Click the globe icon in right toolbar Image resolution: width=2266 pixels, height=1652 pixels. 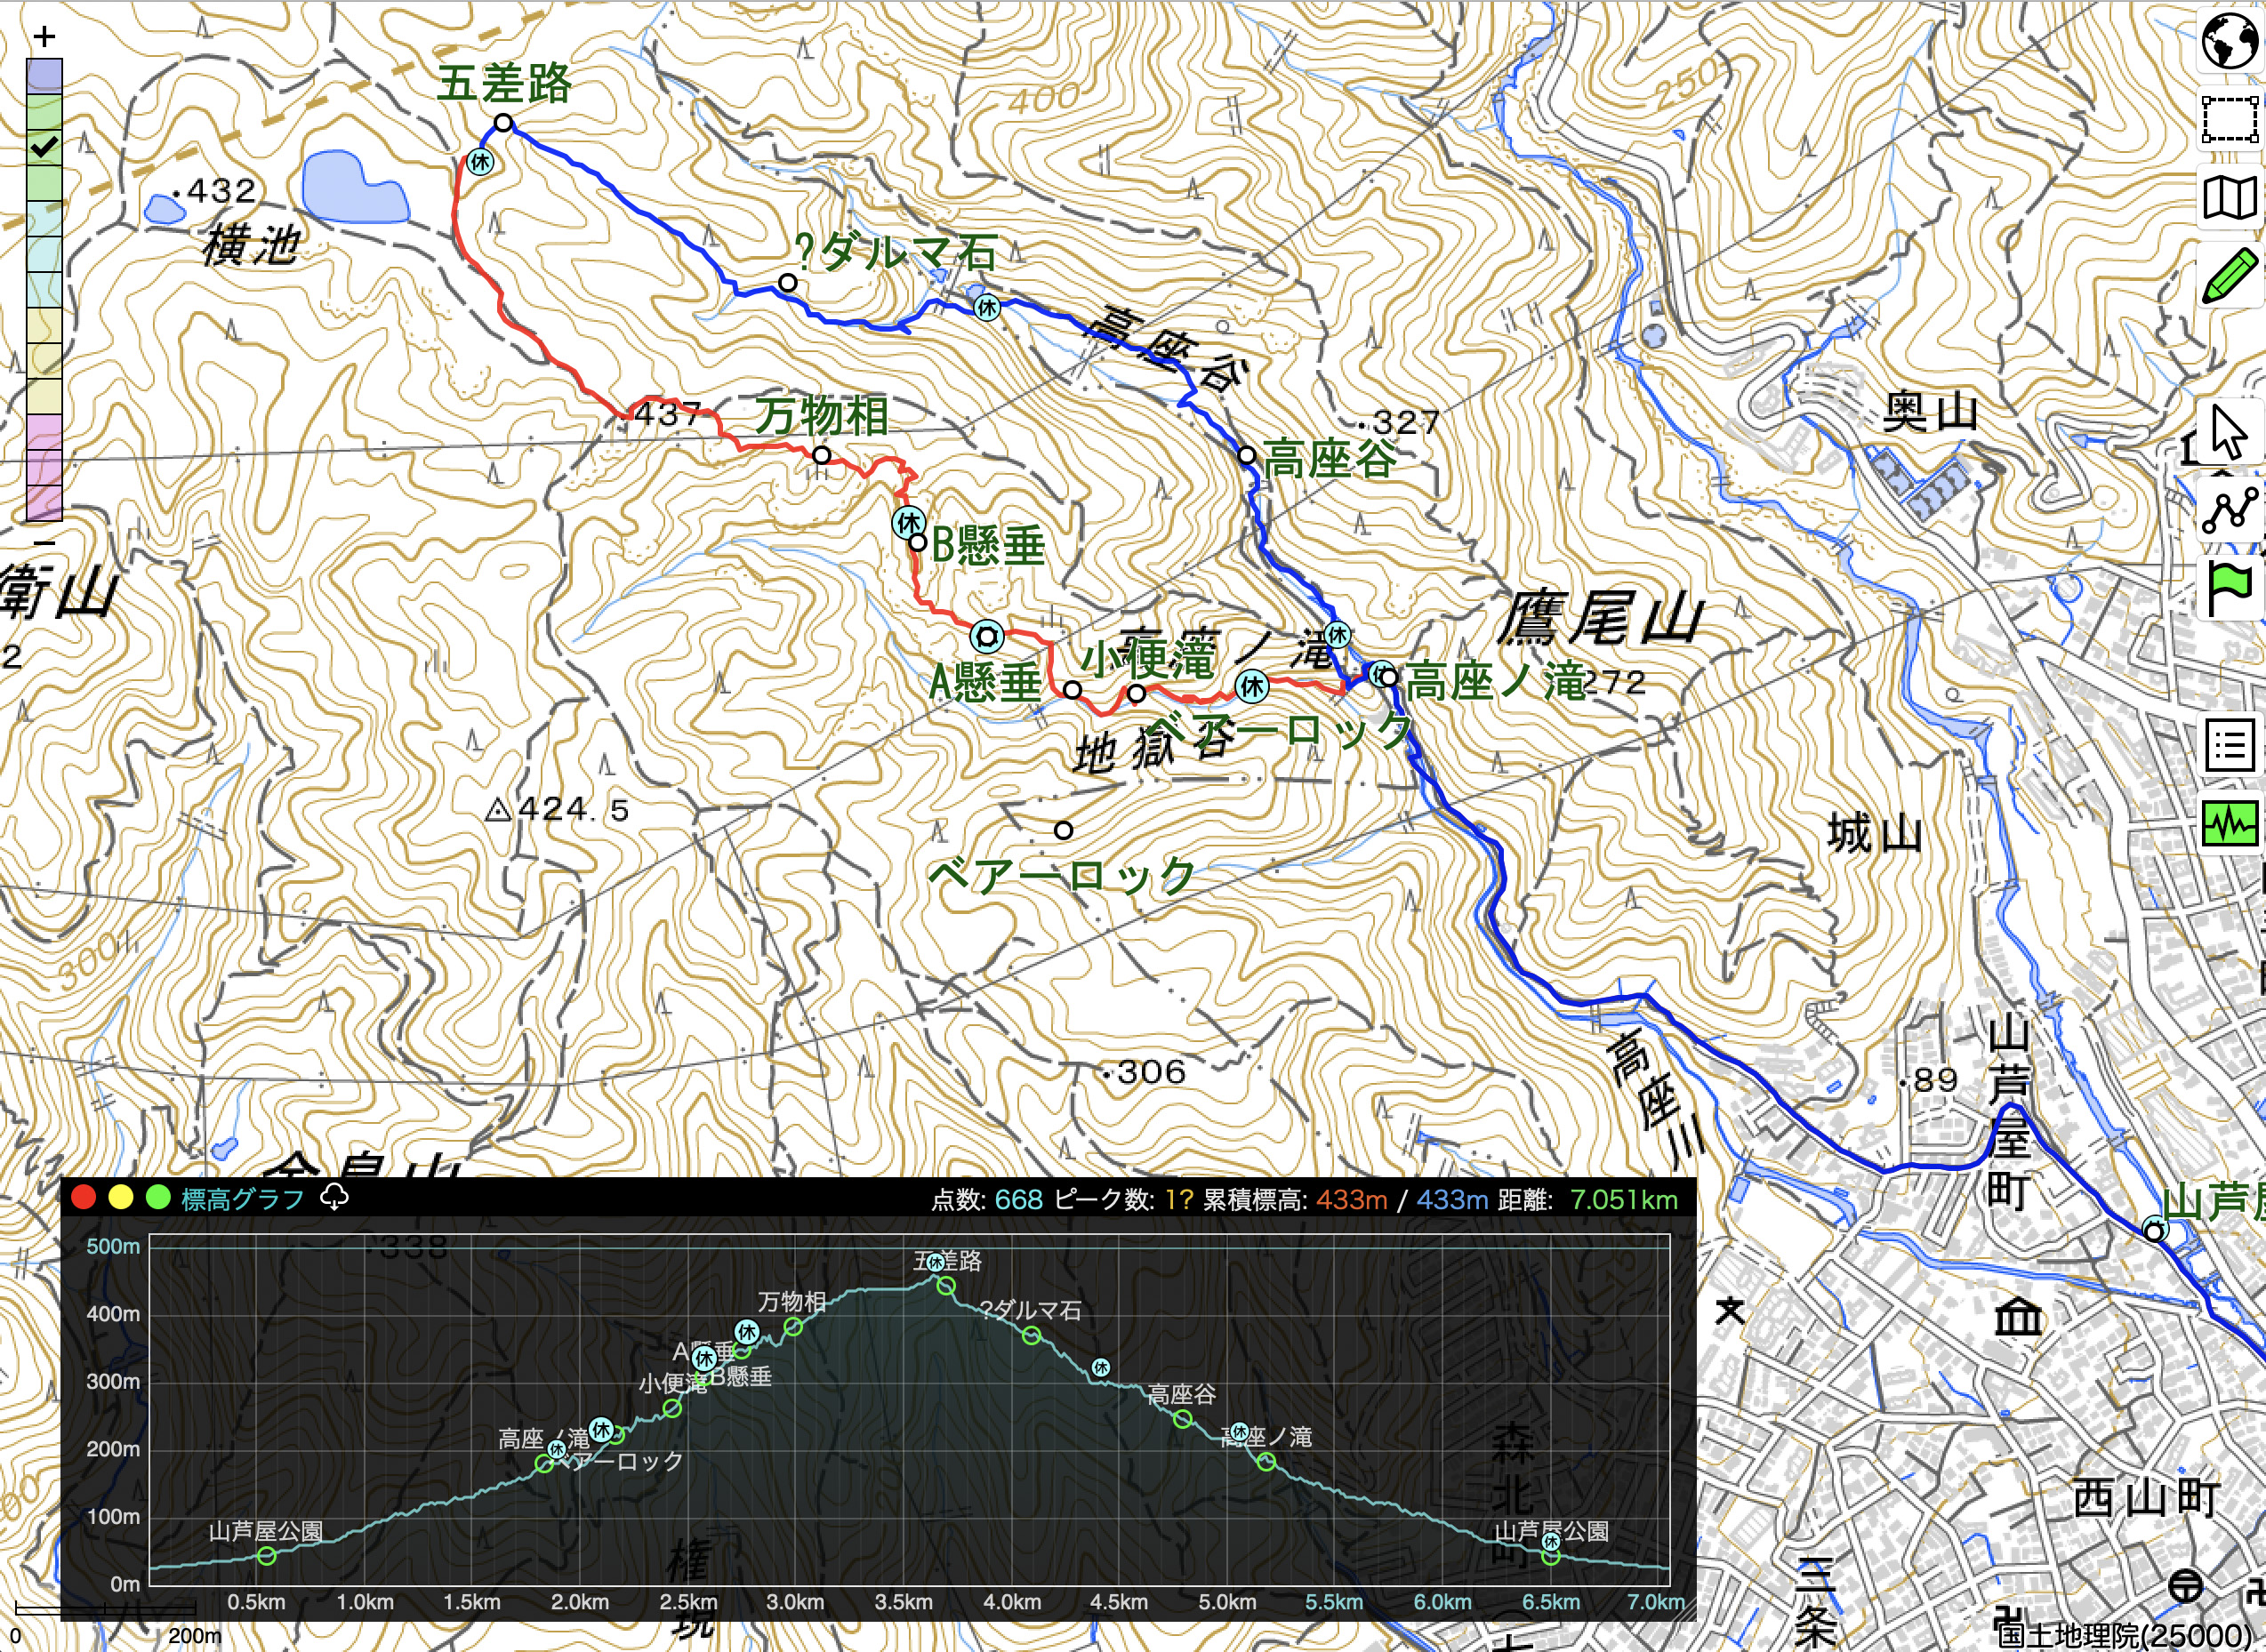[2229, 40]
